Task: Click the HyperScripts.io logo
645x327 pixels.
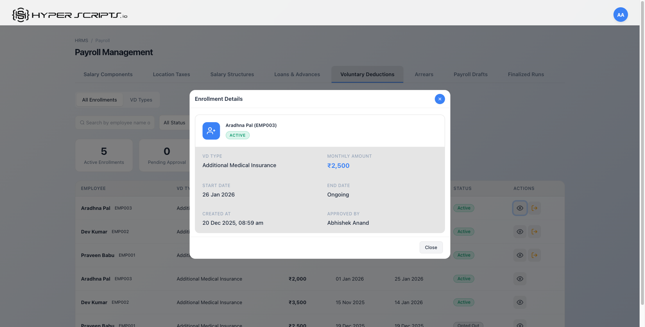Action: (x=70, y=15)
